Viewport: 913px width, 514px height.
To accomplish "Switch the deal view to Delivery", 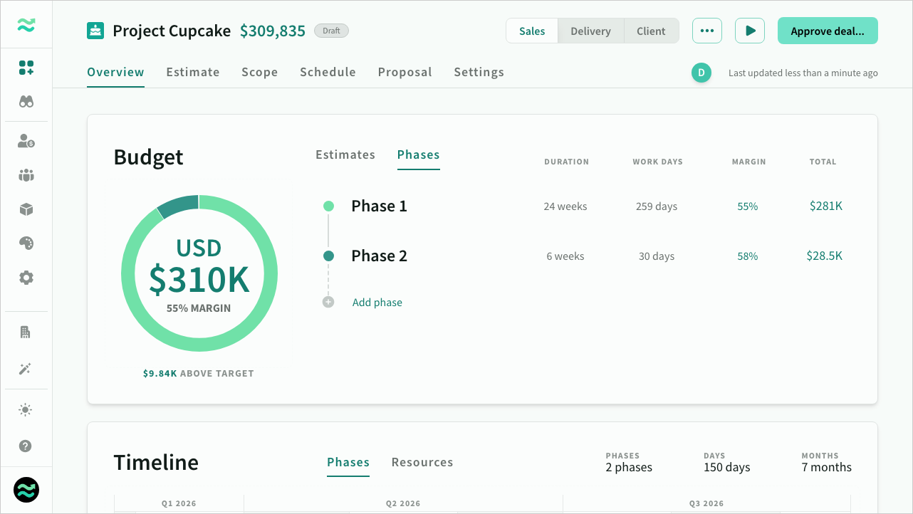I will tap(590, 31).
